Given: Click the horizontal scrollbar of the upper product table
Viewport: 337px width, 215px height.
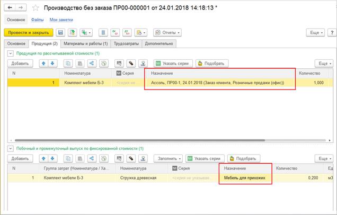Looking at the screenshot, I should 140,140.
